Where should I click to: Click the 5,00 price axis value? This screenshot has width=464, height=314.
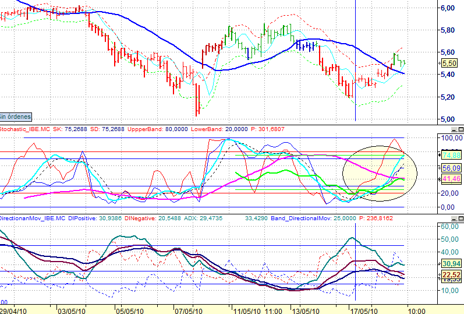tap(448, 119)
